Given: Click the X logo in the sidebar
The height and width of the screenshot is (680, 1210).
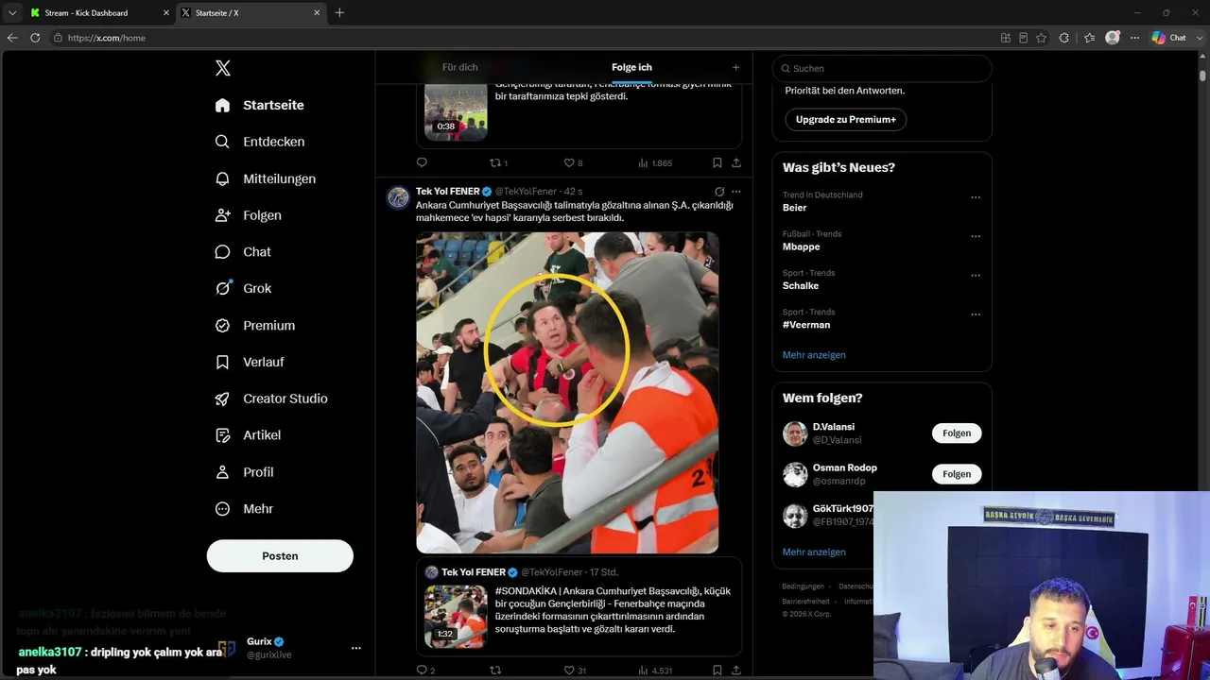Looking at the screenshot, I should point(223,68).
